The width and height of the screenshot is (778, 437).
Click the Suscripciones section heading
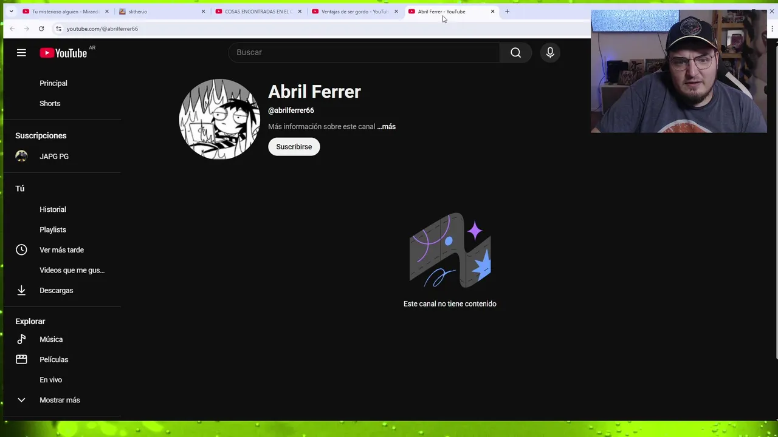pyautogui.click(x=41, y=135)
